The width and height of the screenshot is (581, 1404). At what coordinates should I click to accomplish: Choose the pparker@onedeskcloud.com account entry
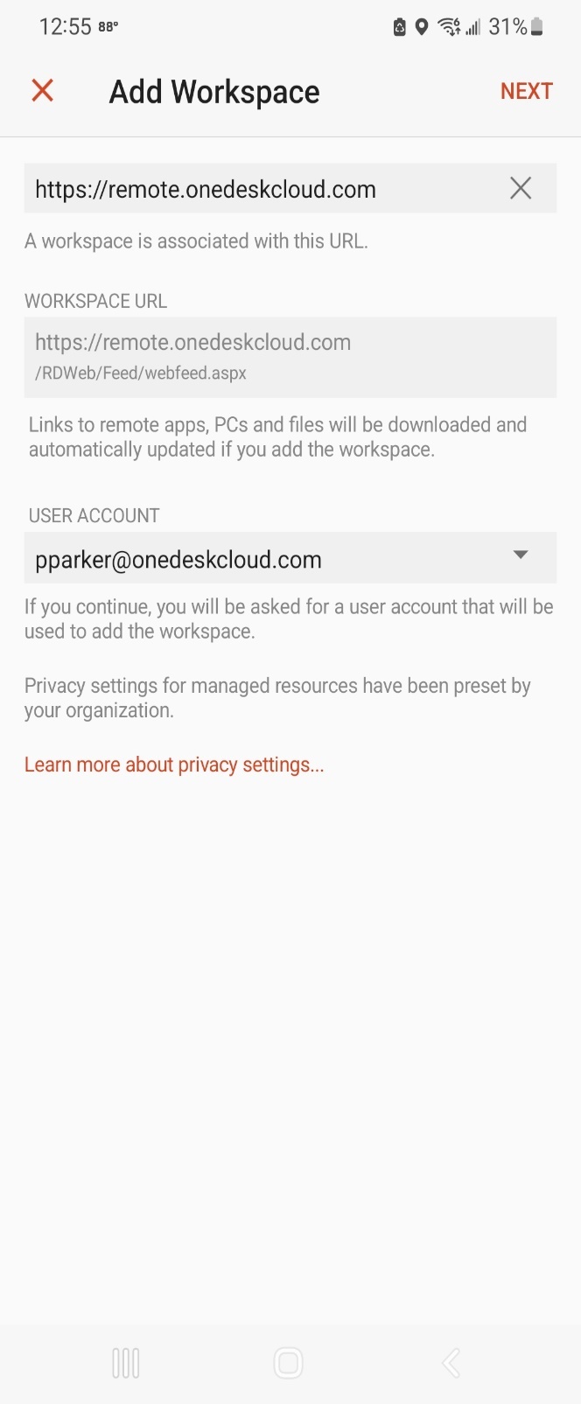coord(290,558)
